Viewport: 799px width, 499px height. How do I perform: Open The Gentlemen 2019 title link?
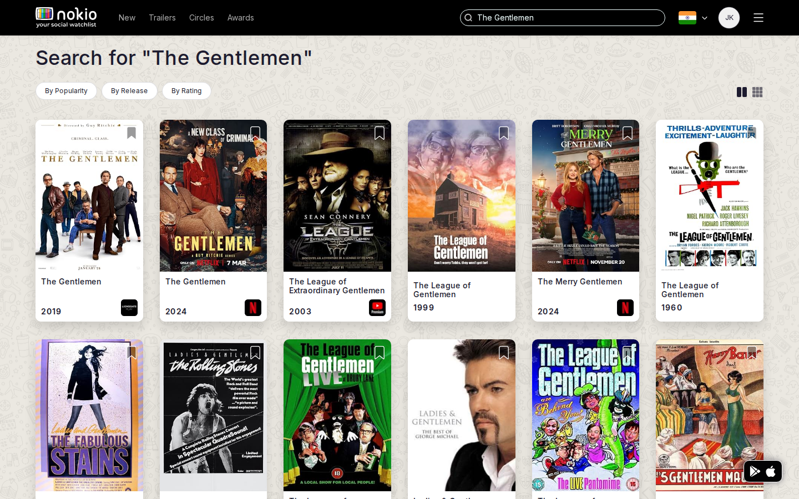pos(71,282)
